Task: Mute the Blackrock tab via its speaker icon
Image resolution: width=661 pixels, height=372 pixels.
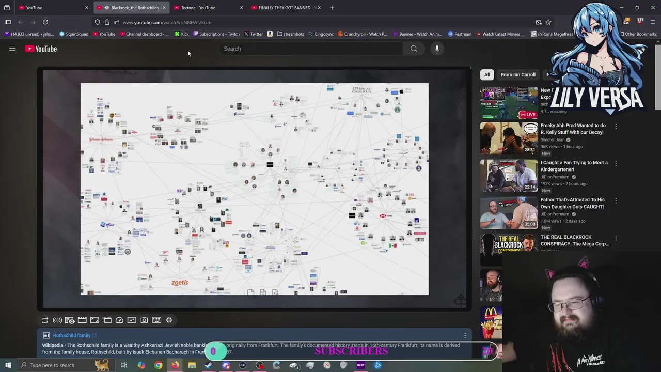Action: click(106, 8)
